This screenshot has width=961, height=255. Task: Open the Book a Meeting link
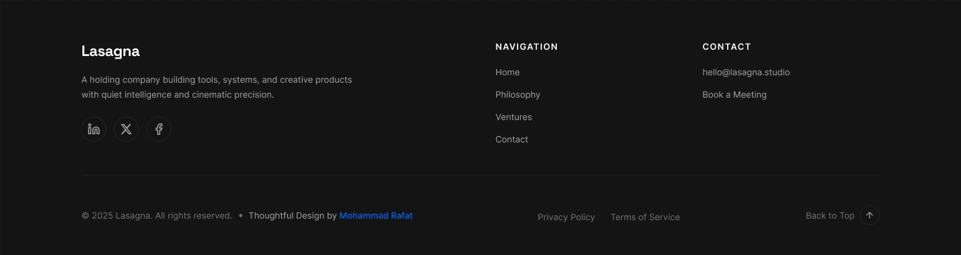pyautogui.click(x=734, y=95)
